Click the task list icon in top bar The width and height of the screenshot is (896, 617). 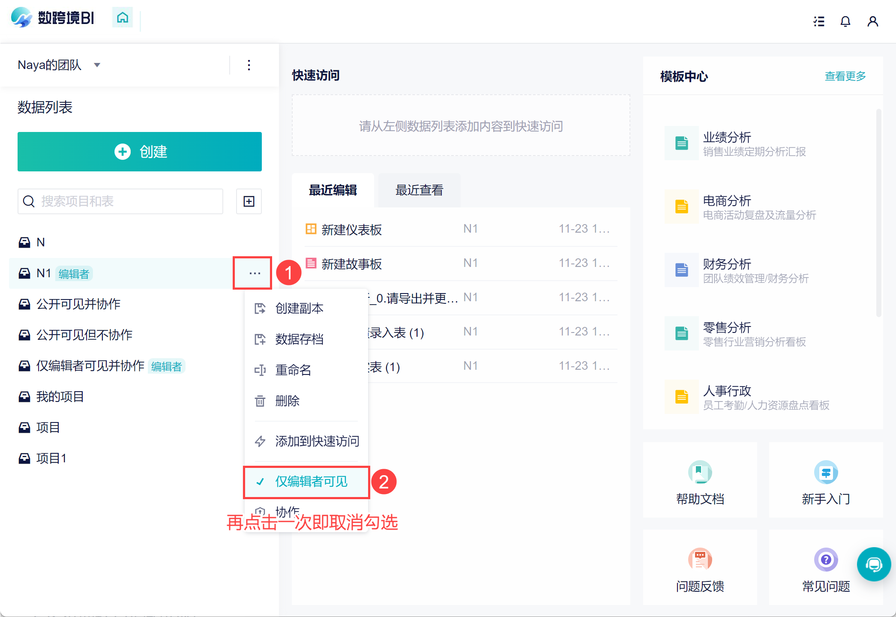point(819,21)
